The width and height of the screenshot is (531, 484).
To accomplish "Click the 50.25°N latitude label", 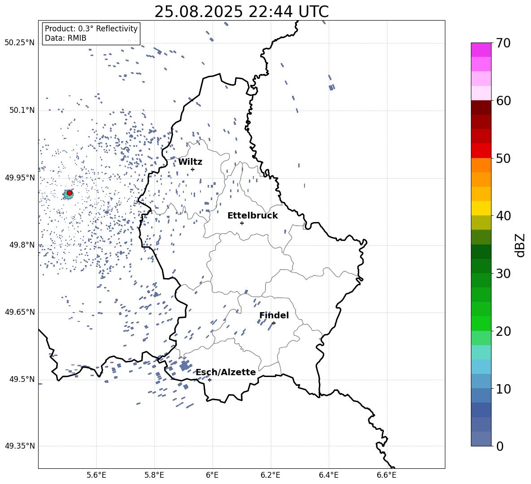I will click(20, 43).
